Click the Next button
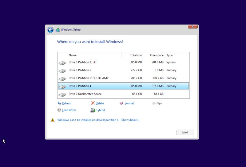The image size is (246, 167). pyautogui.click(x=185, y=132)
